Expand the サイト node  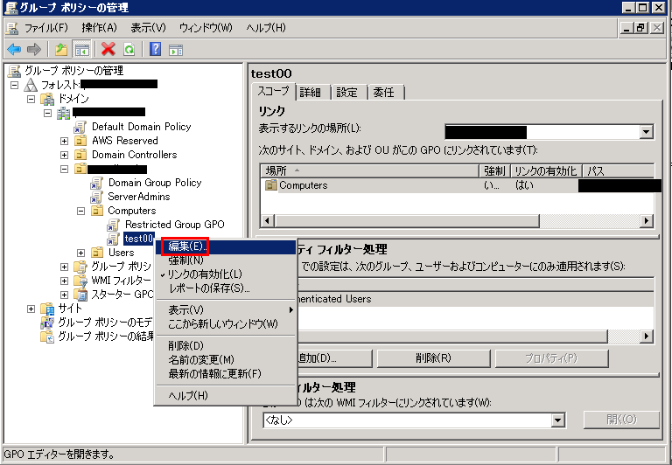(31, 309)
